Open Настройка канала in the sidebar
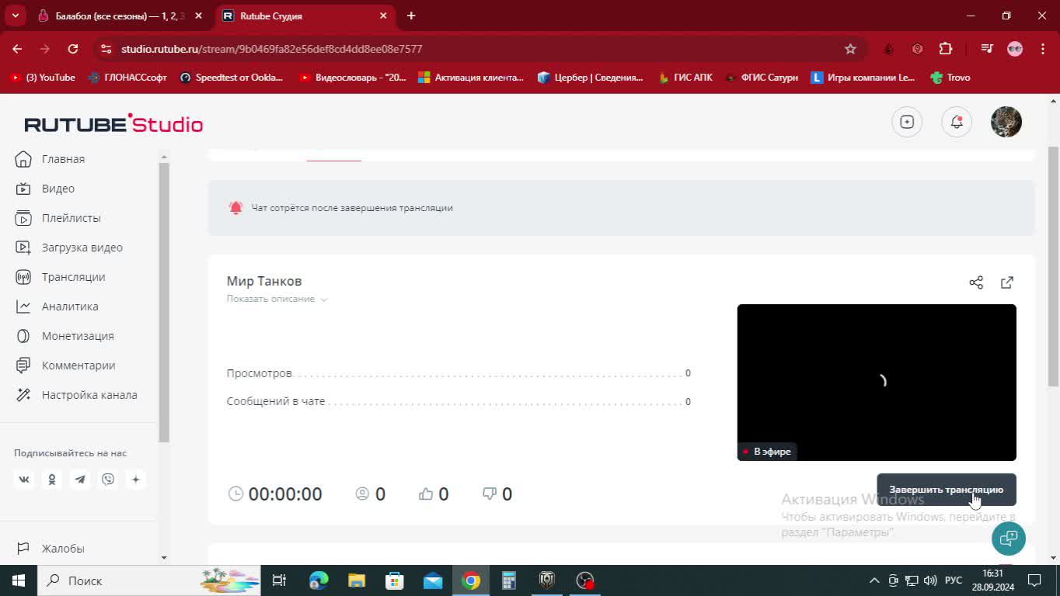Screen dimensions: 1060x596 pyautogui.click(x=89, y=395)
